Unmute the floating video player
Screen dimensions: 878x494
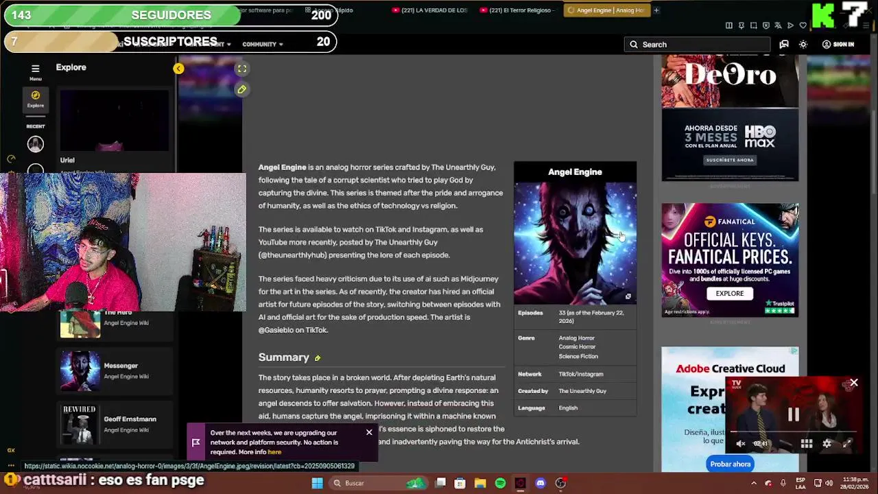pos(741,444)
